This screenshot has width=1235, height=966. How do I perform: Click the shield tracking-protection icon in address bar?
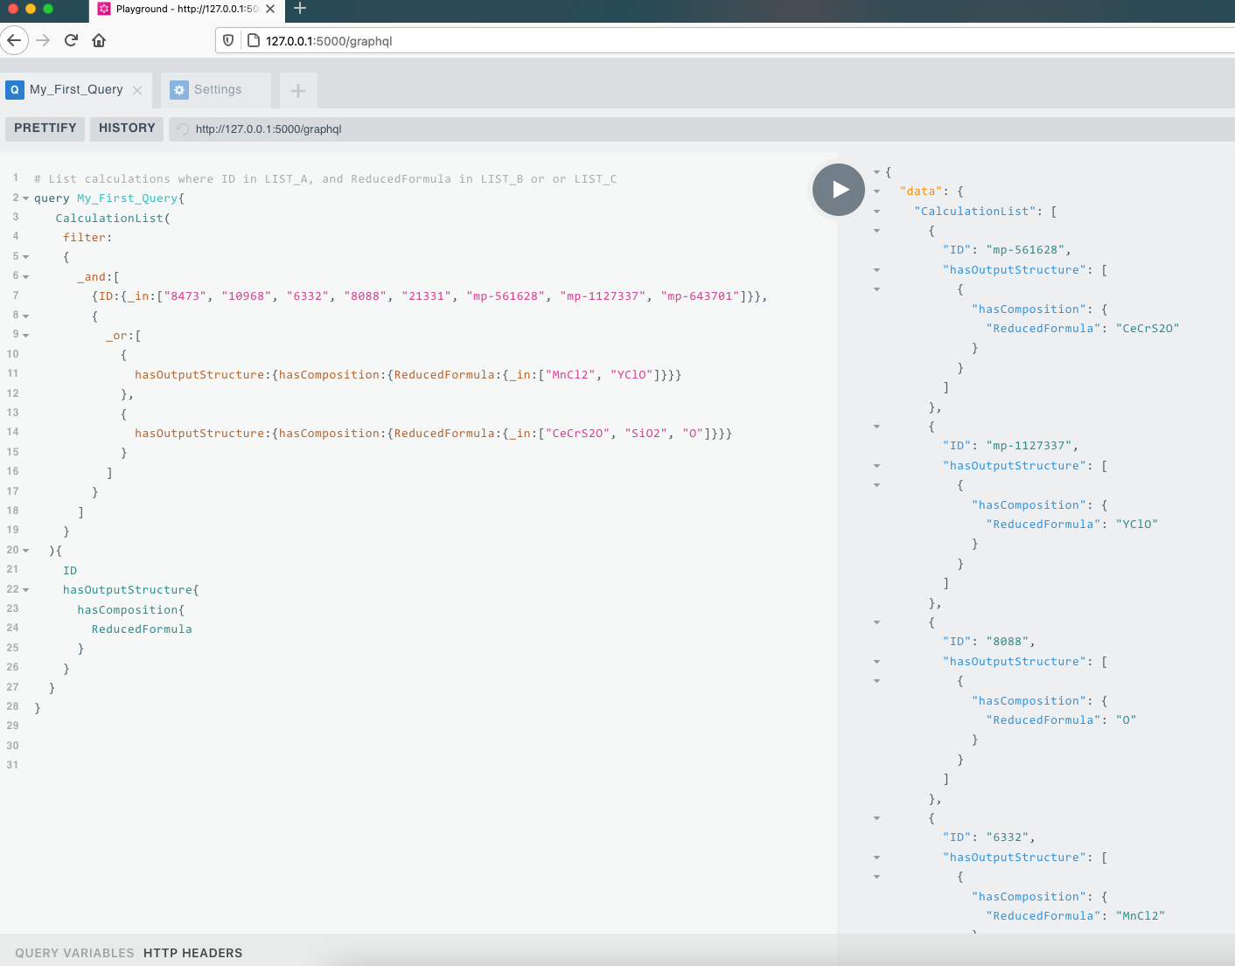pos(228,40)
